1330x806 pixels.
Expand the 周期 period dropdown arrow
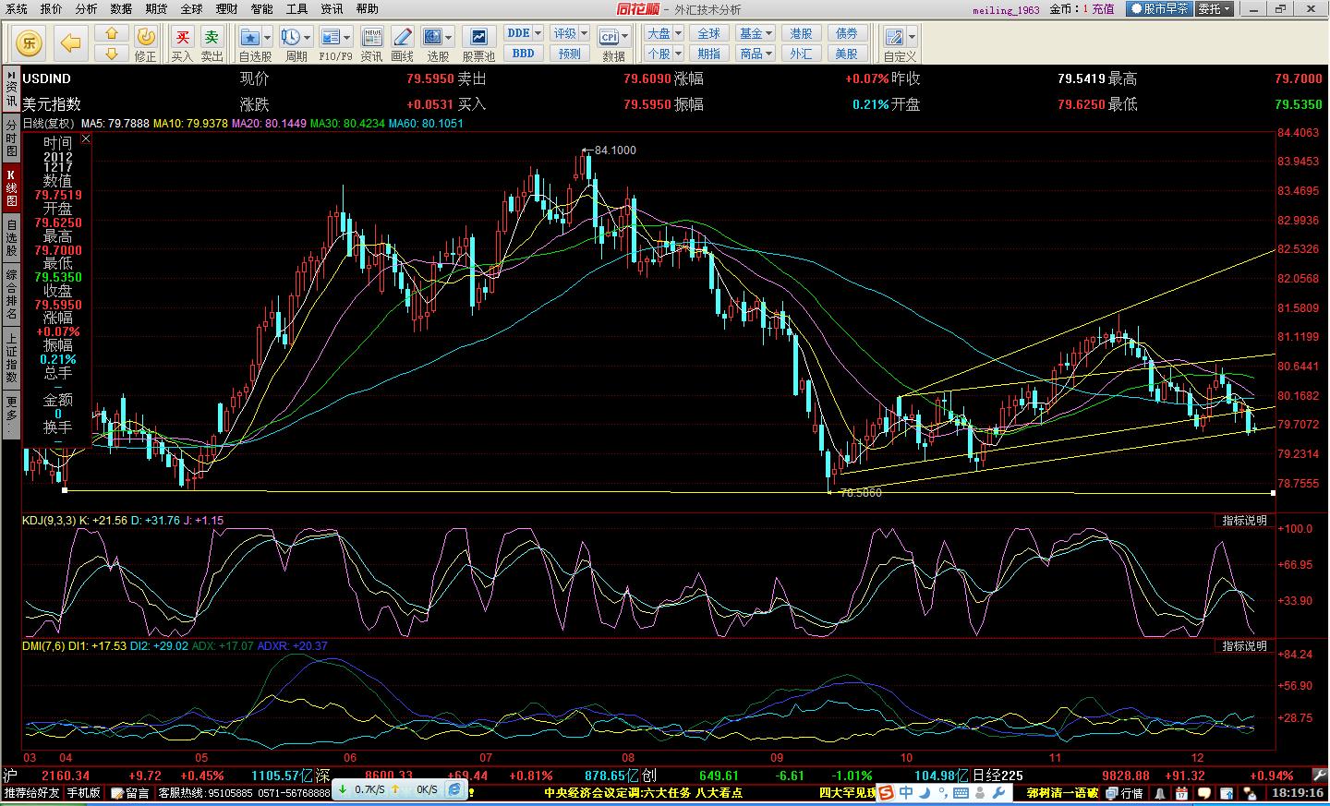[308, 37]
